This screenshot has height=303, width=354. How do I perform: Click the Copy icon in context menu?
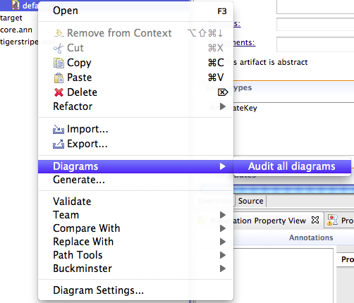click(x=59, y=63)
